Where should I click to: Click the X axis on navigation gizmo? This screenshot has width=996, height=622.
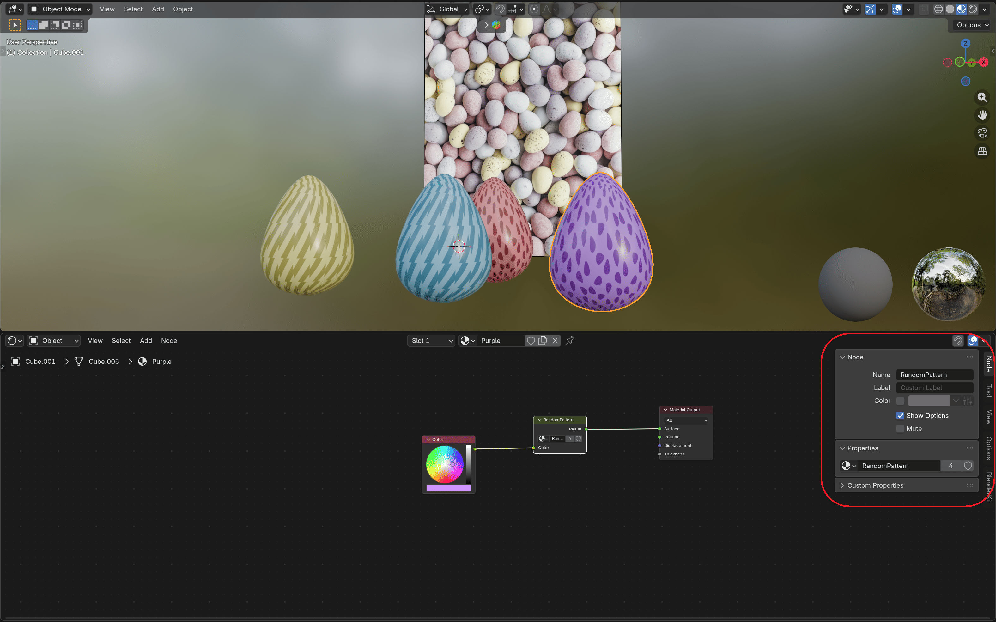click(x=983, y=62)
